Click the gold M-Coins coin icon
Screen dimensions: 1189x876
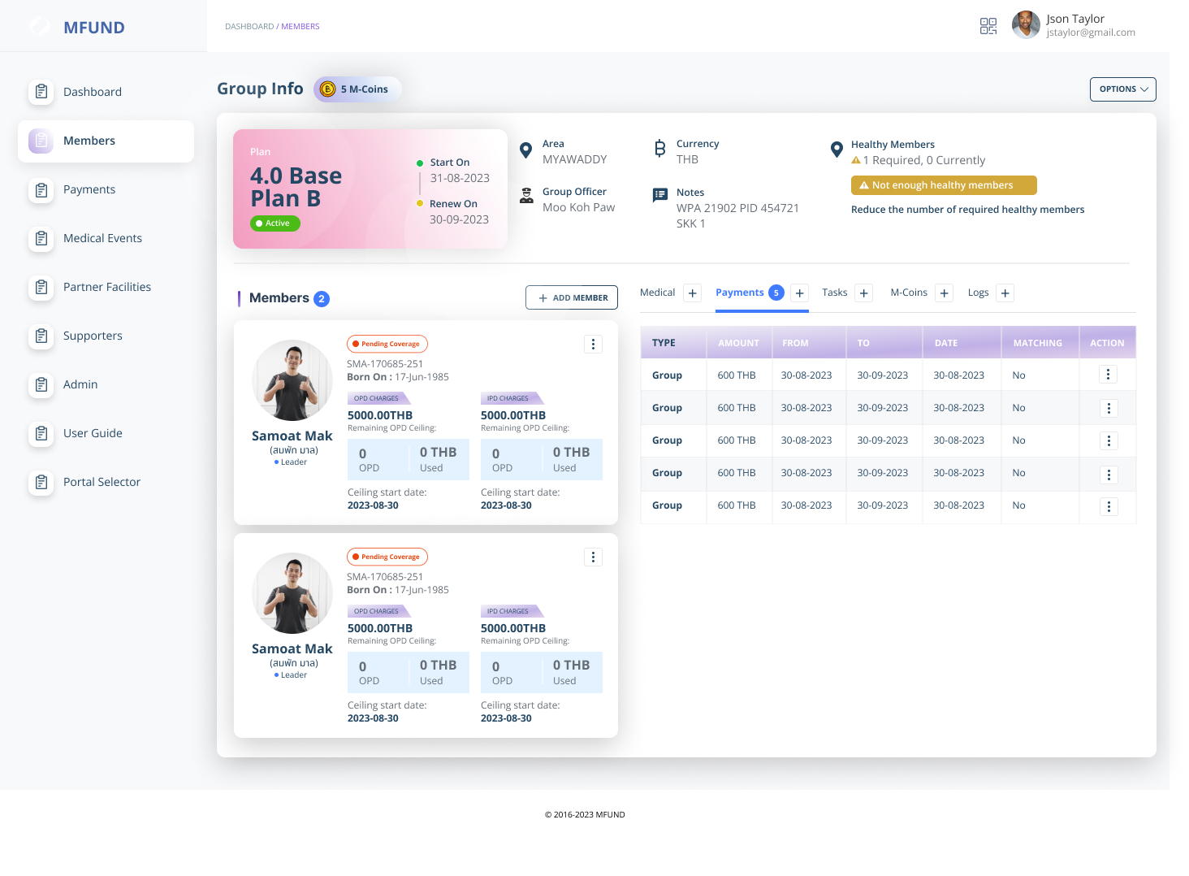tap(328, 89)
